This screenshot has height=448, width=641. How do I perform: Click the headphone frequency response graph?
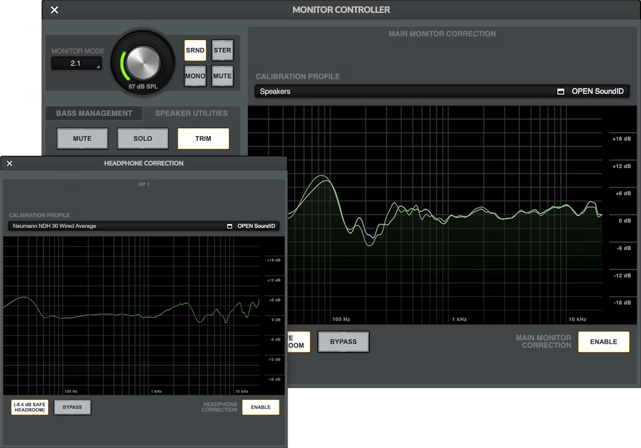point(131,315)
